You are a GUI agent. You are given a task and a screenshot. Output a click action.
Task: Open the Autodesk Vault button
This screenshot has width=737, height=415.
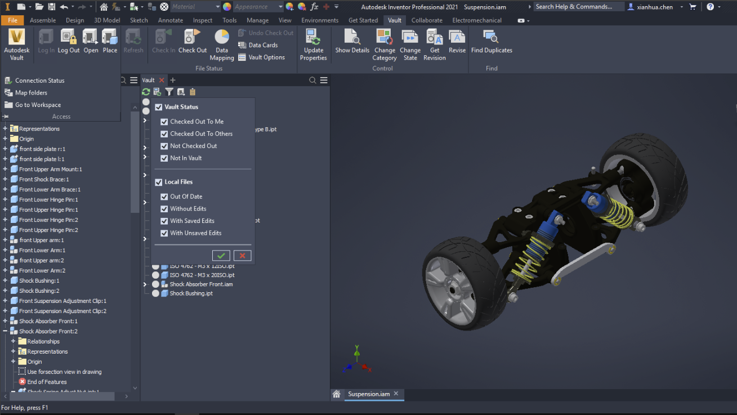pyautogui.click(x=16, y=44)
